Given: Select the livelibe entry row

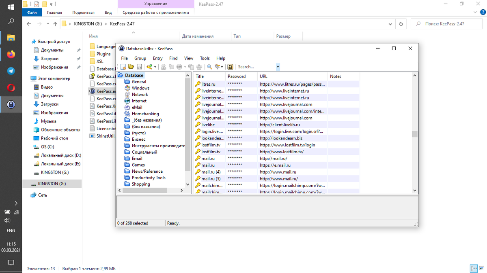Looking at the screenshot, I should pyautogui.click(x=276, y=125).
